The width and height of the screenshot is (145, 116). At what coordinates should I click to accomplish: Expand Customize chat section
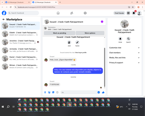coord(124,48)
